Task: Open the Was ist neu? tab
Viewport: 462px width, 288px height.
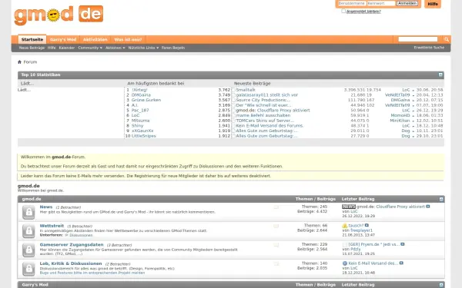Action: 128,39
